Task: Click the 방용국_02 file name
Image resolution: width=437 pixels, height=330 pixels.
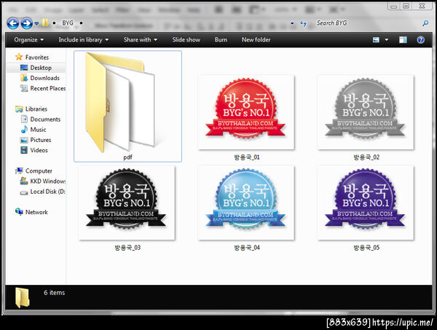Action: point(366,157)
